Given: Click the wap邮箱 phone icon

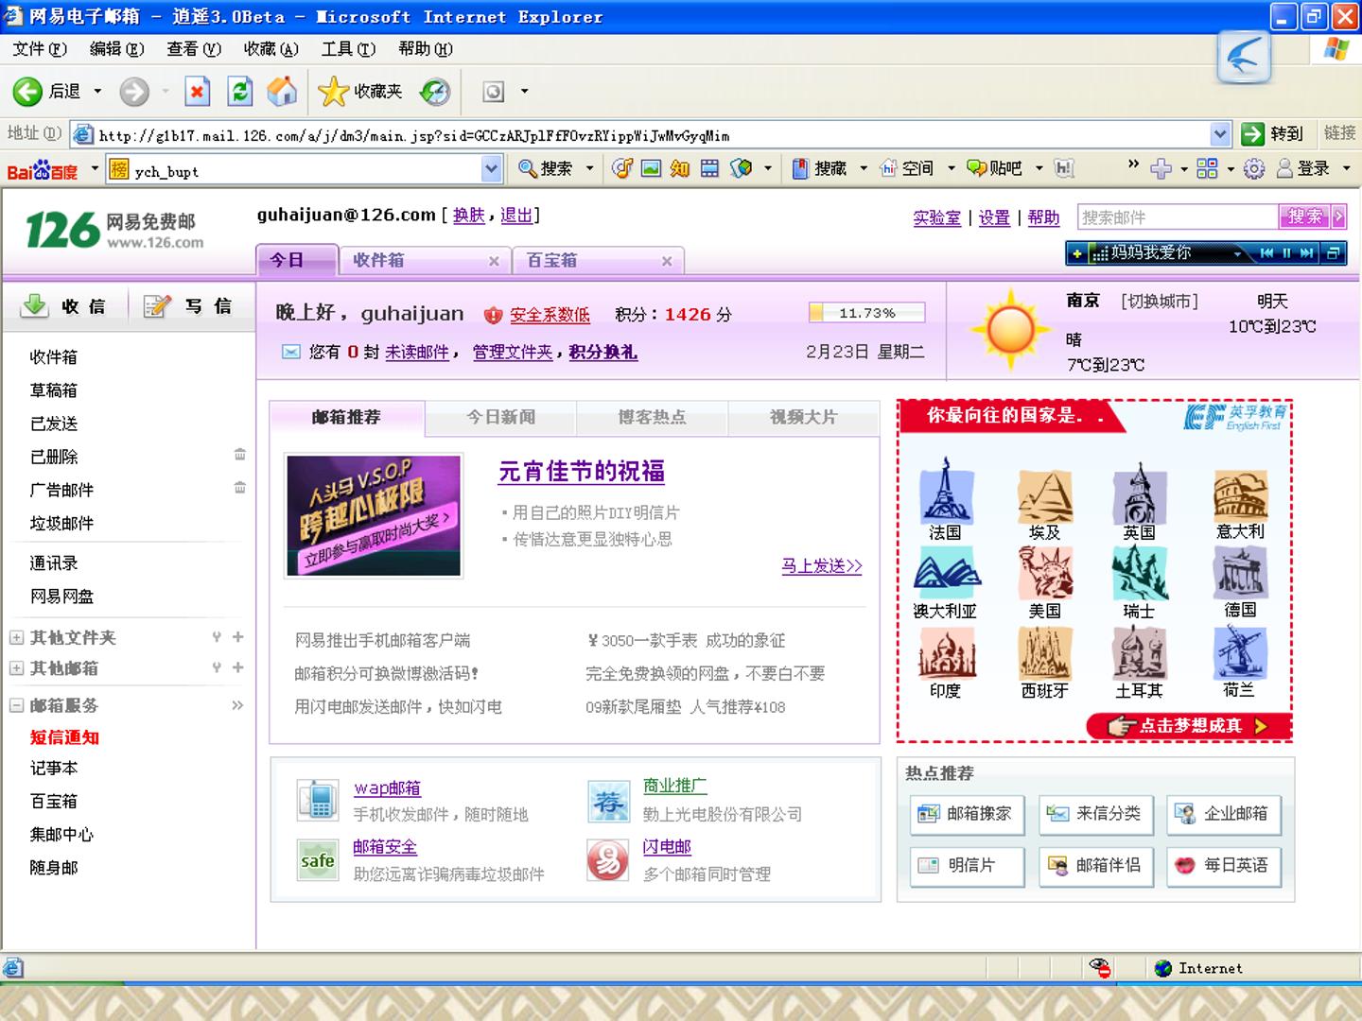Looking at the screenshot, I should 318,800.
